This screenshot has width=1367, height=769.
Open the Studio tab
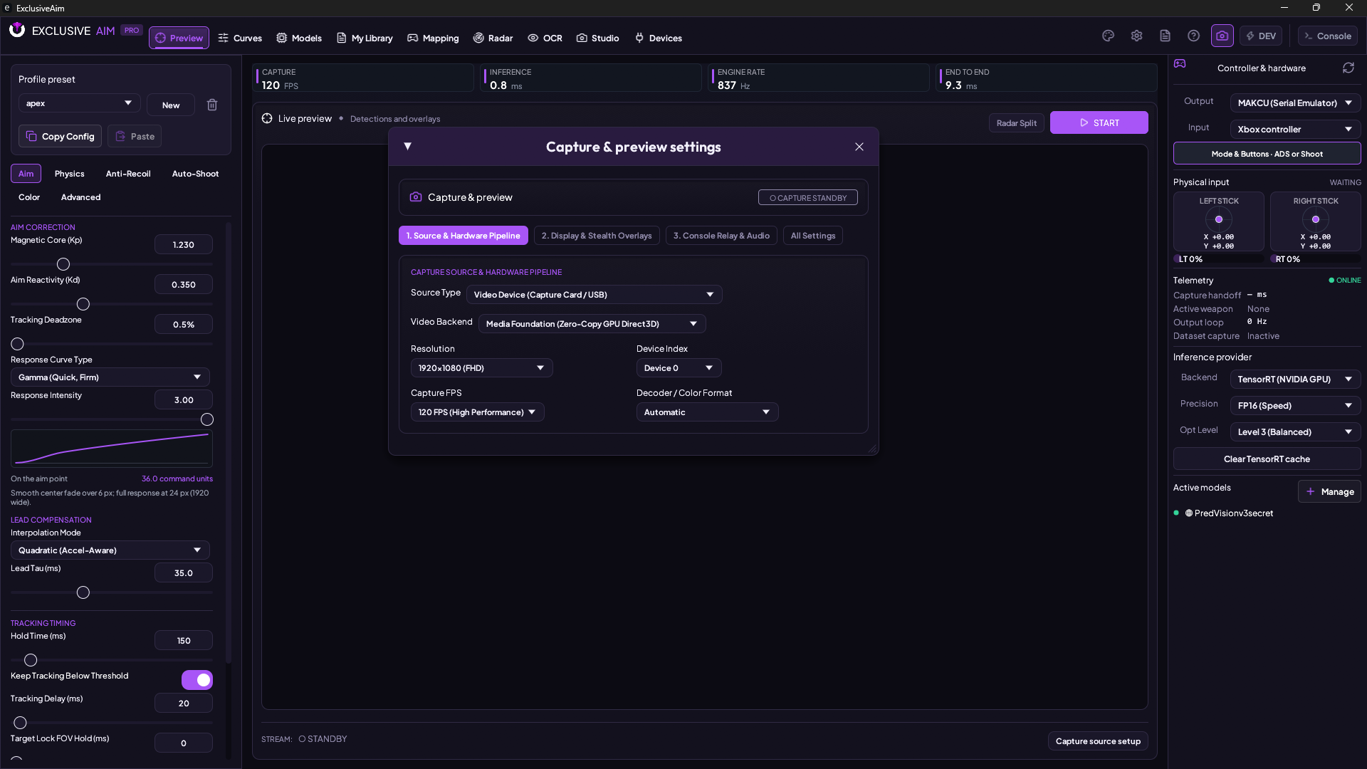[x=597, y=38]
